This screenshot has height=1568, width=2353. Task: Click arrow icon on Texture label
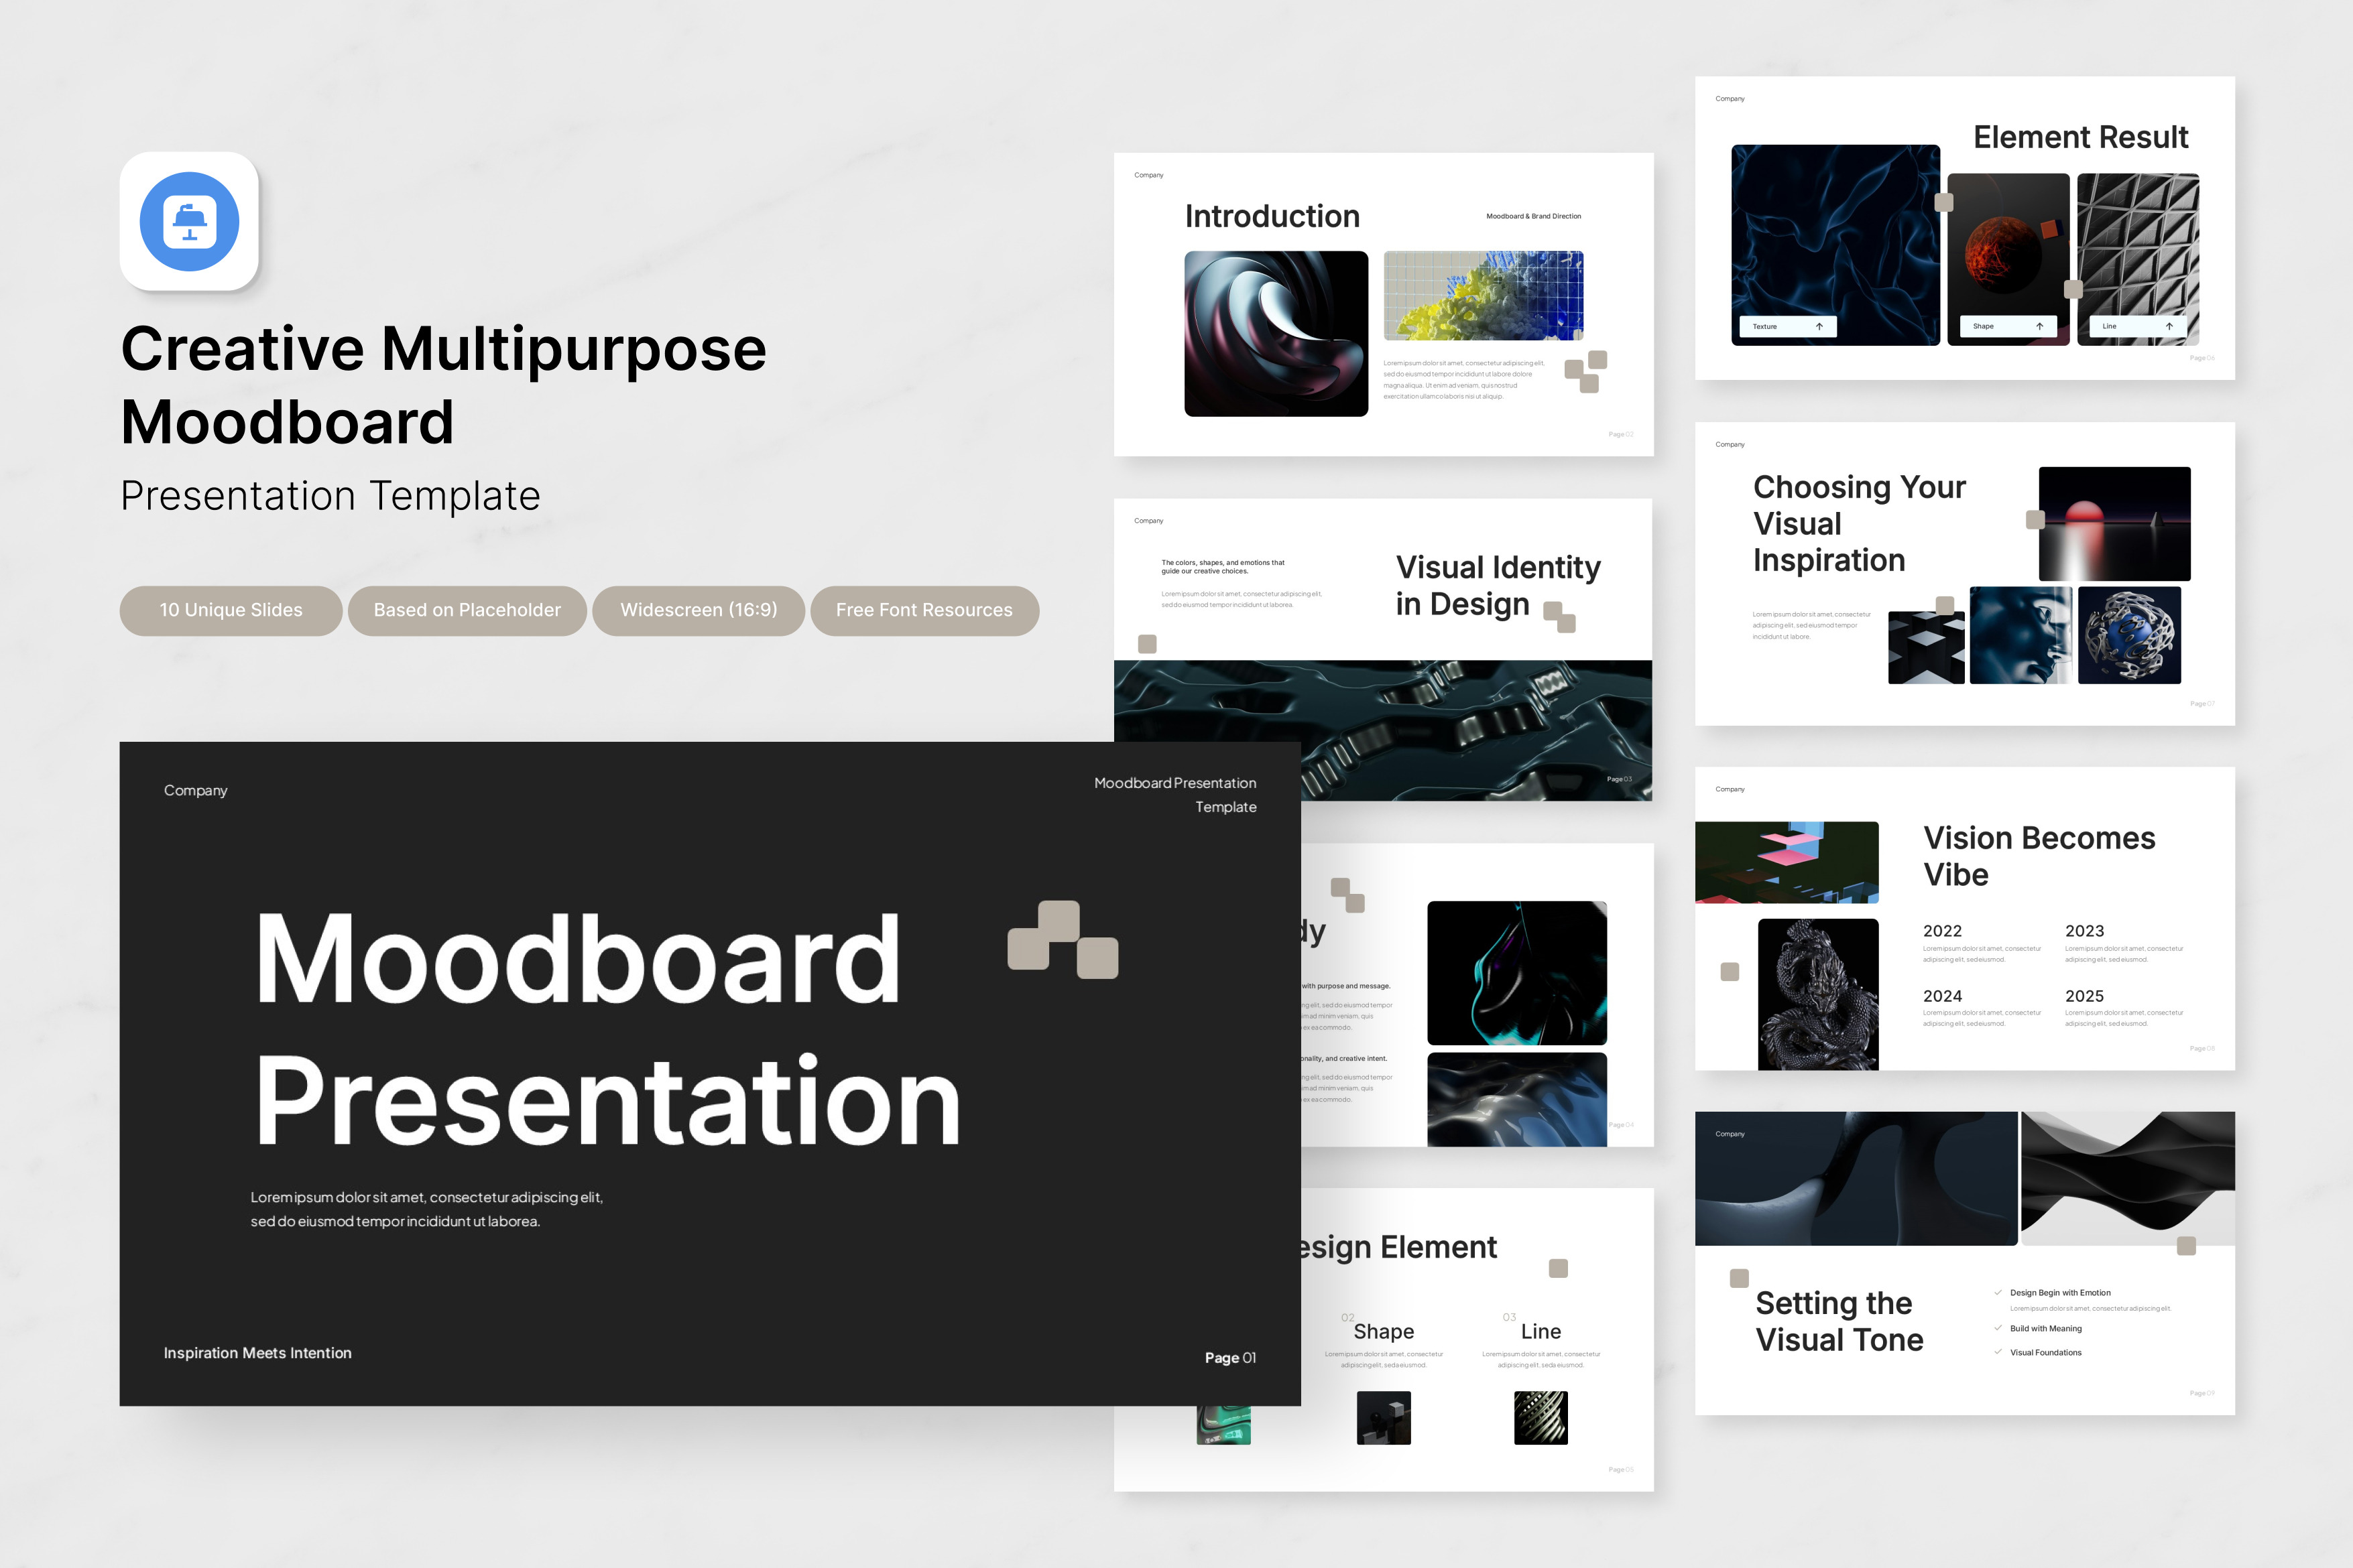1819,326
